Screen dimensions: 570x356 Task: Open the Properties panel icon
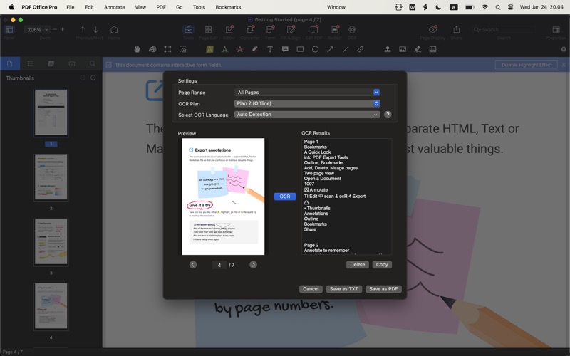(x=556, y=30)
